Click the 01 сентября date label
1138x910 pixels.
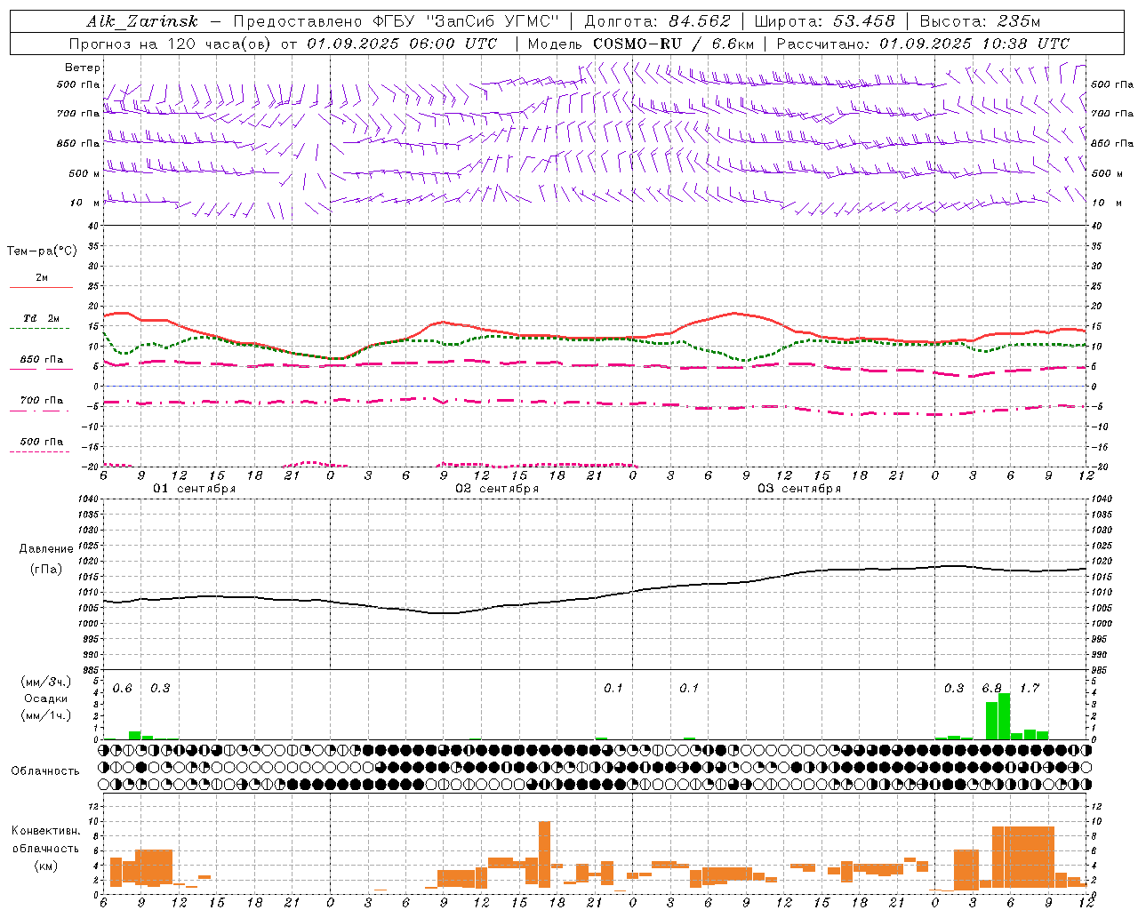(x=194, y=489)
